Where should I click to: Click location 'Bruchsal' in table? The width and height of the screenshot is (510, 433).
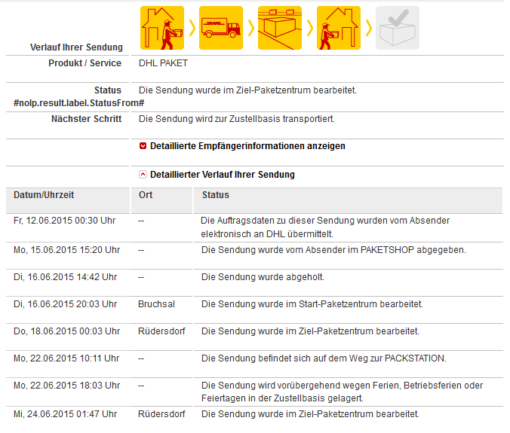pyautogui.click(x=156, y=304)
